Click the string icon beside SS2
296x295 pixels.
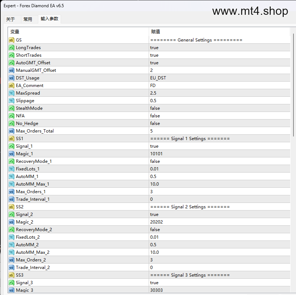(12, 207)
